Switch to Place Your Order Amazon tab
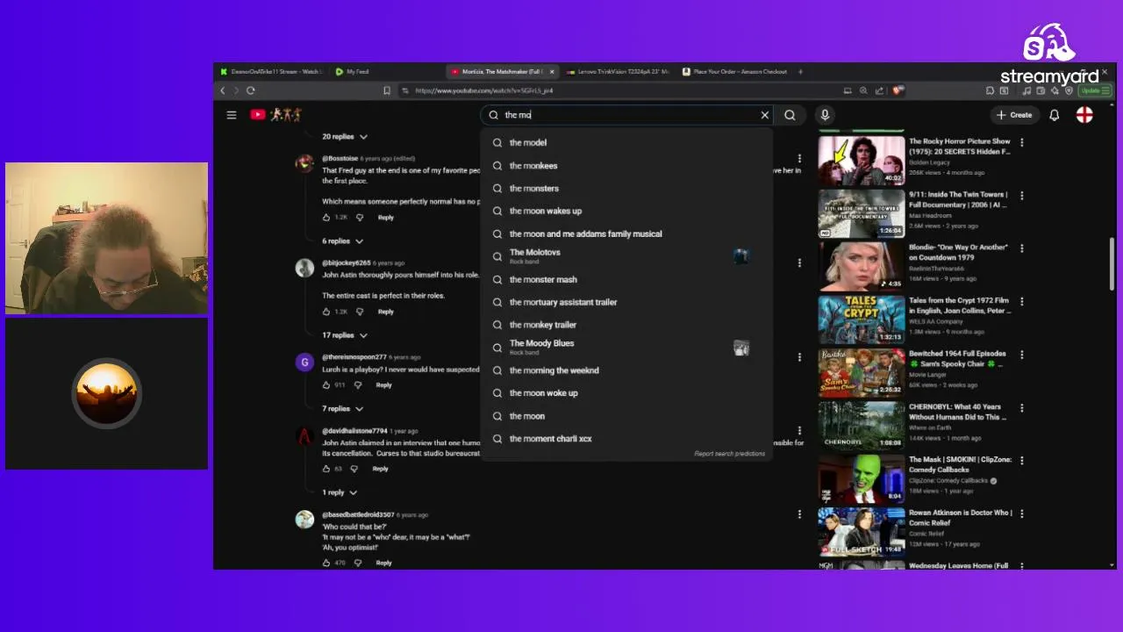This screenshot has width=1123, height=632. (x=734, y=72)
